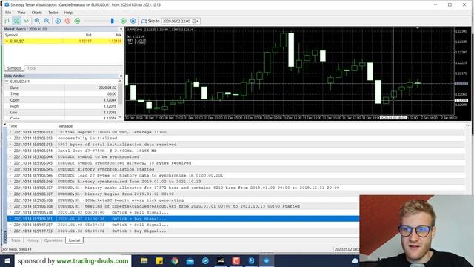Image resolution: width=474 pixels, height=267 pixels.
Task: Zoom in on the chart
Action: (x=37, y=21)
